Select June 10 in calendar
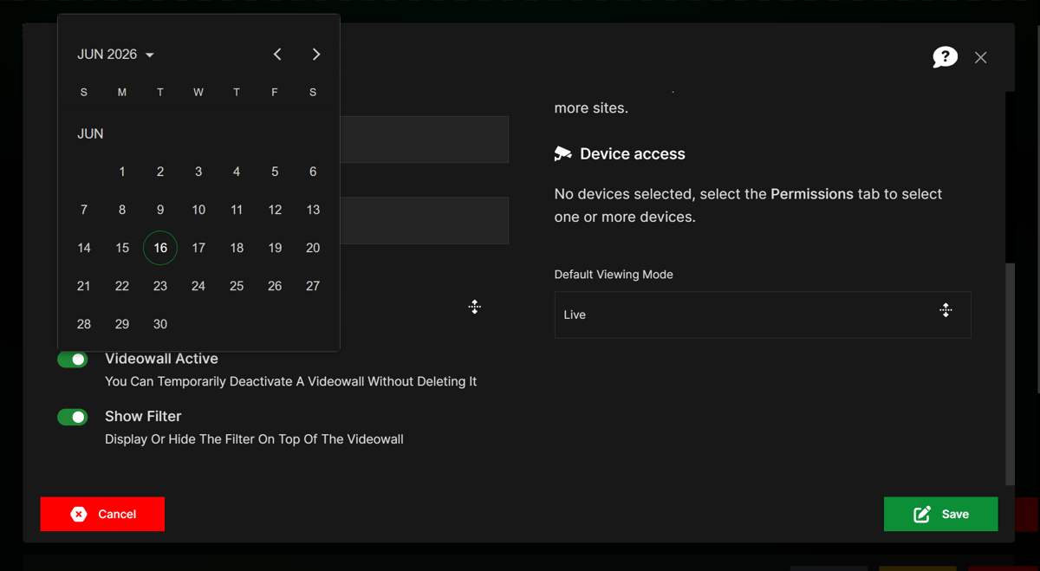The image size is (1040, 571). tap(198, 210)
